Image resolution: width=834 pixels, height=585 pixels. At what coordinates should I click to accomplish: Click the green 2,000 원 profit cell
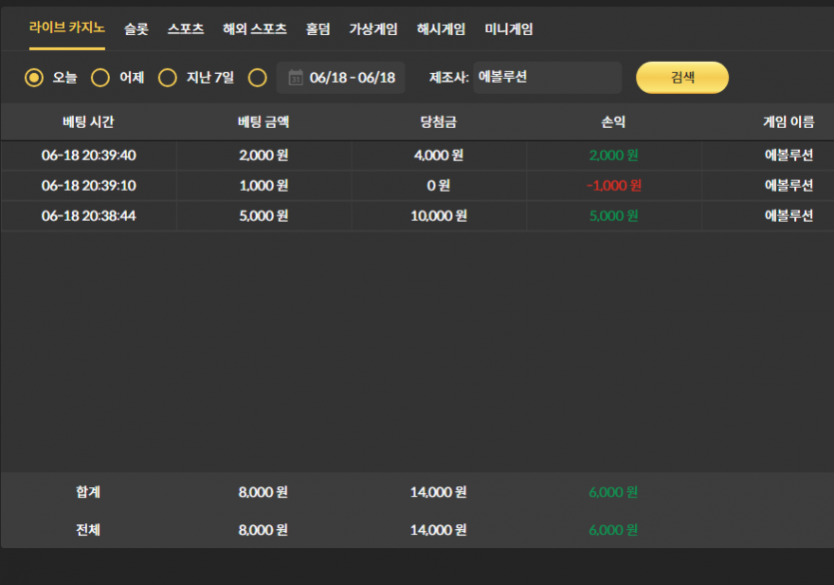click(x=614, y=156)
